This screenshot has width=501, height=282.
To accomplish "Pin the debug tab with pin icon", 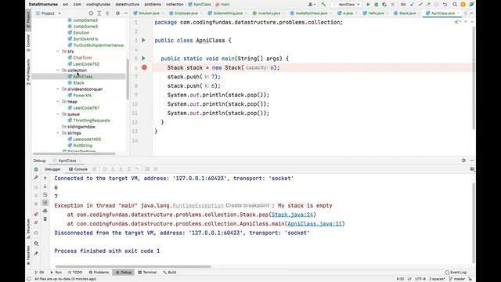I will tap(36, 254).
